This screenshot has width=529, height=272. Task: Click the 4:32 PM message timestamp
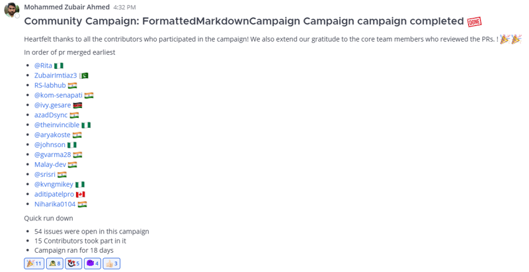[x=124, y=7]
